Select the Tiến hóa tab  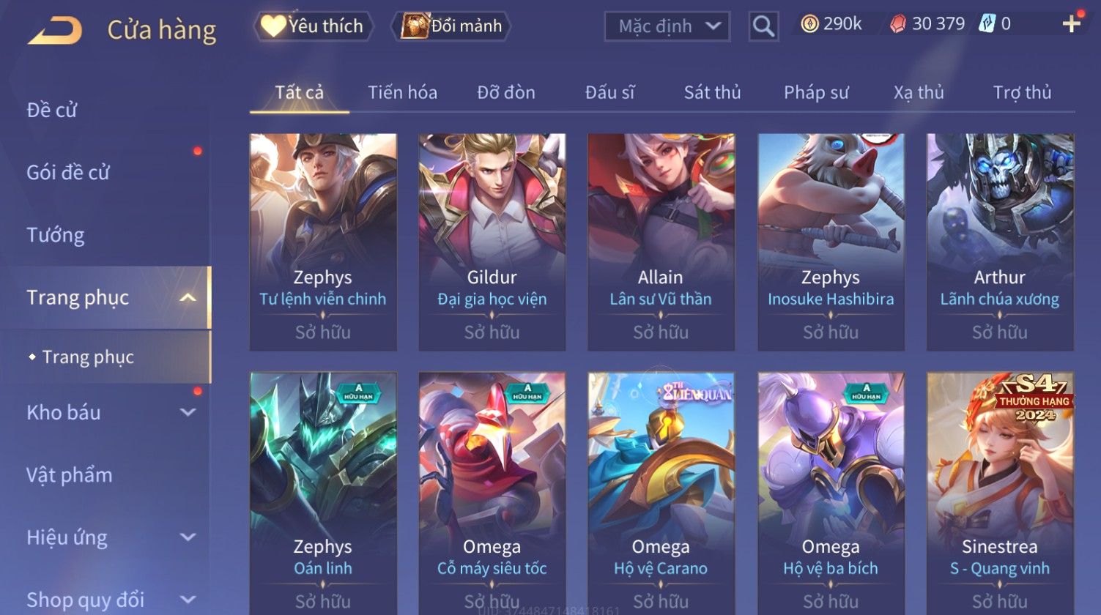point(402,92)
